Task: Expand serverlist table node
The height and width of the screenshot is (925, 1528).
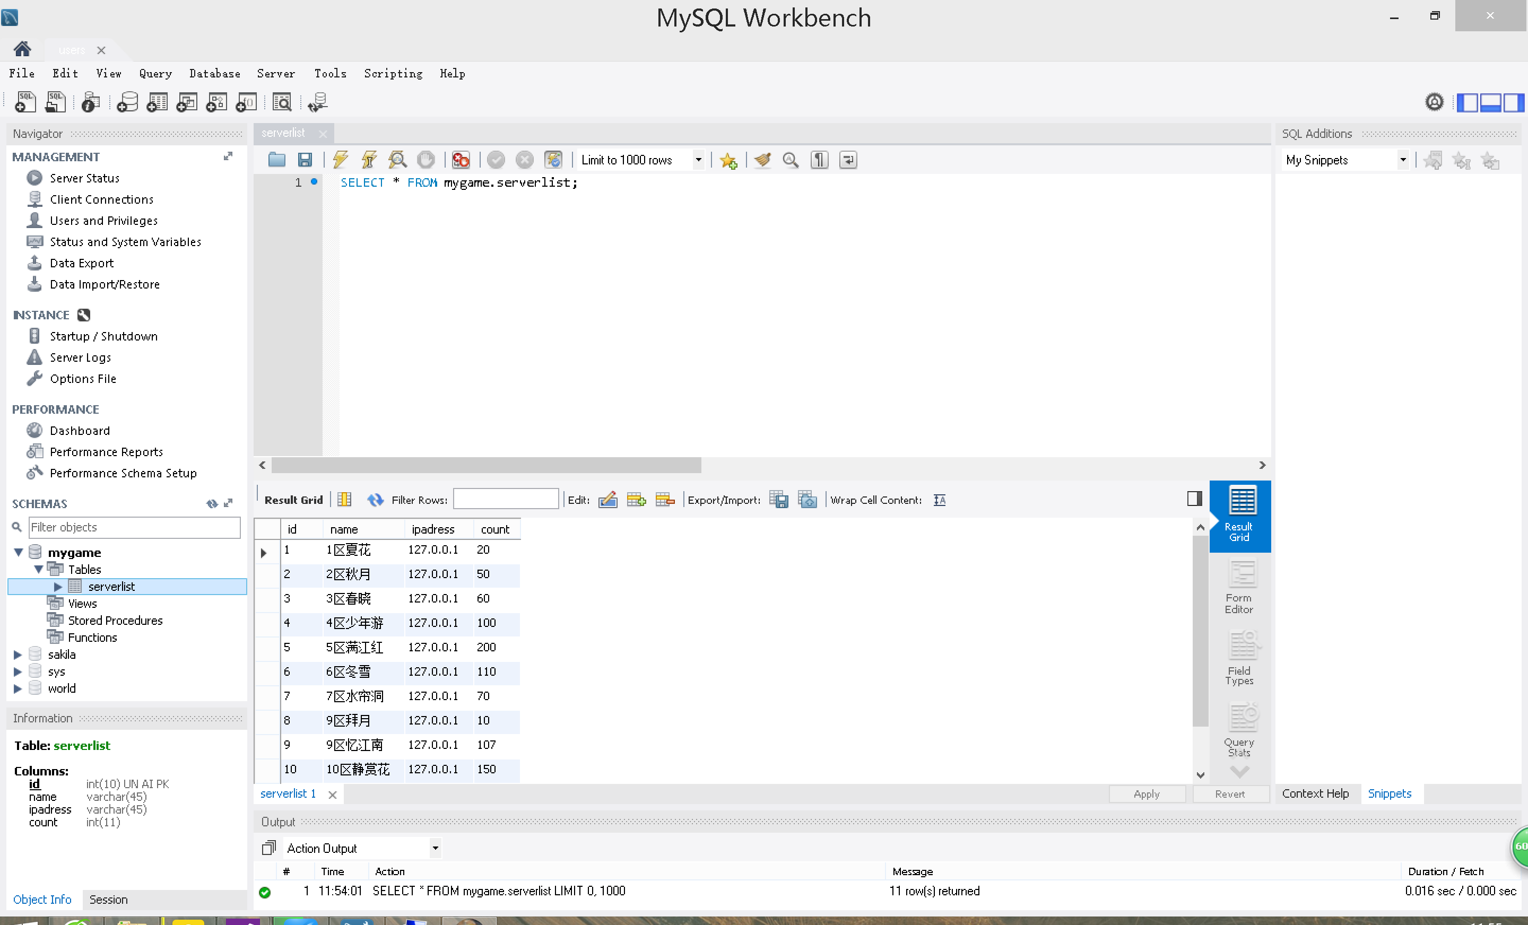Action: pyautogui.click(x=58, y=586)
